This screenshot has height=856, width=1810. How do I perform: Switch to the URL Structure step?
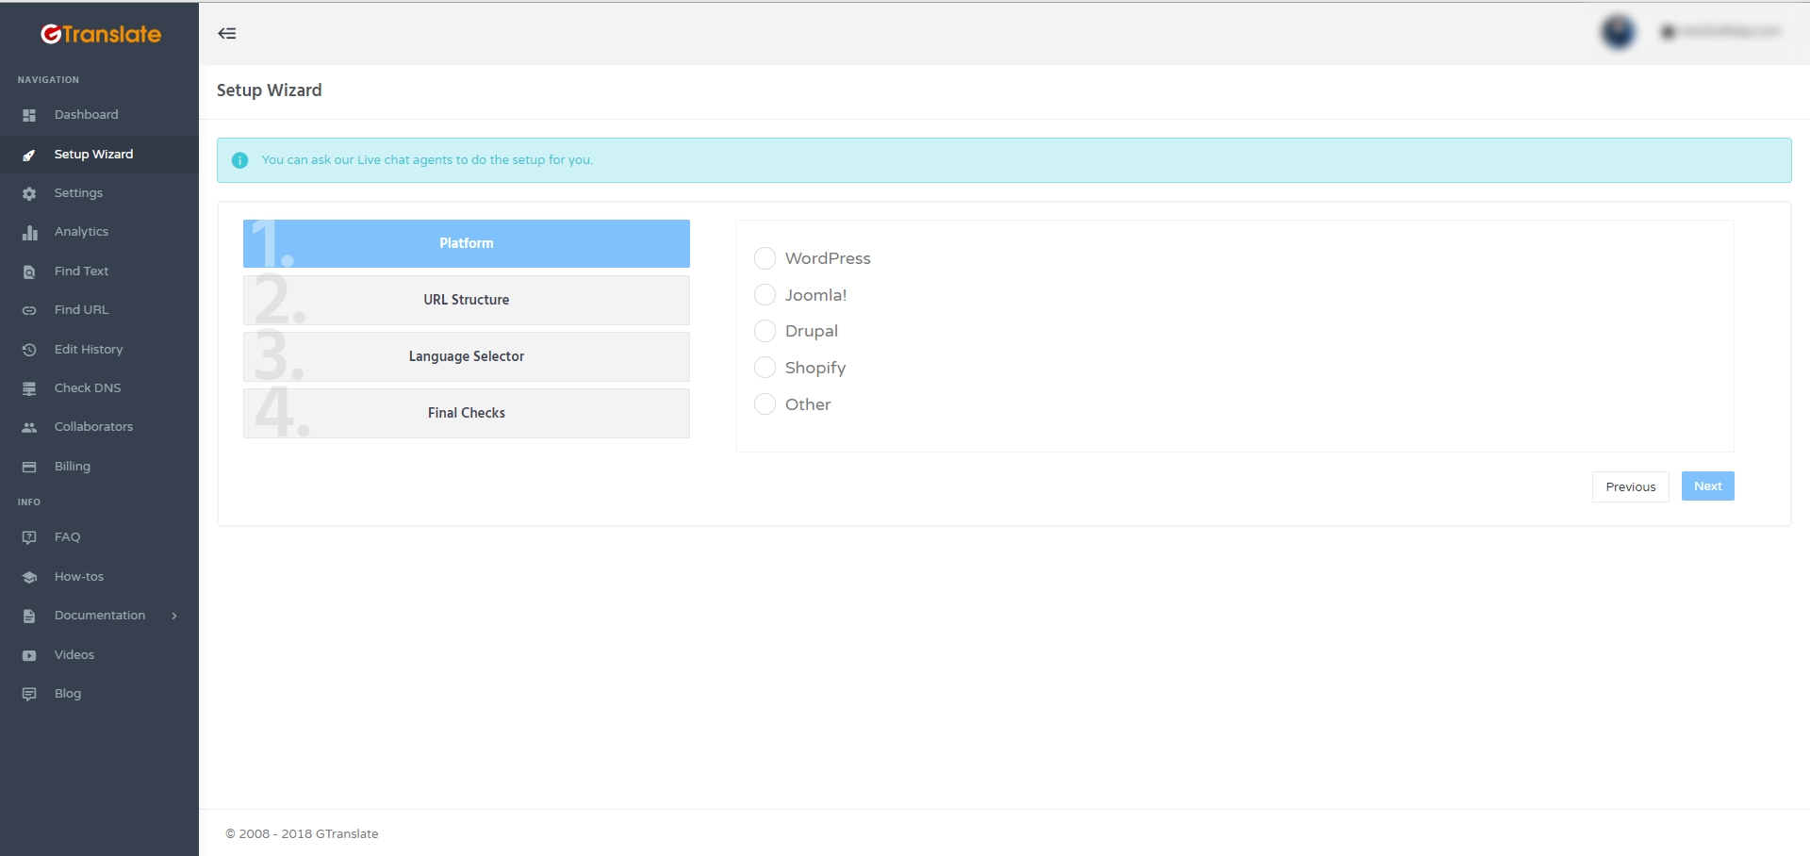click(x=466, y=299)
